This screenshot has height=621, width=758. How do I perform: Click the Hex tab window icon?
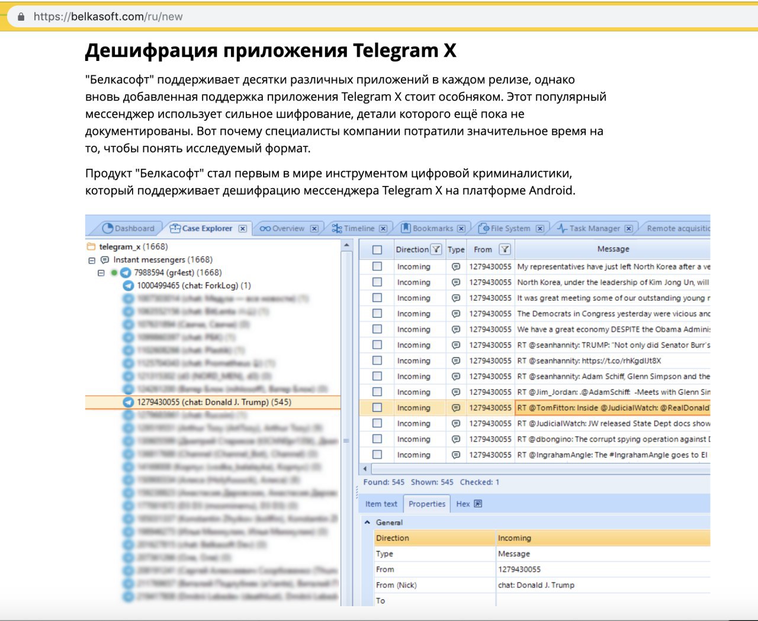pos(478,504)
